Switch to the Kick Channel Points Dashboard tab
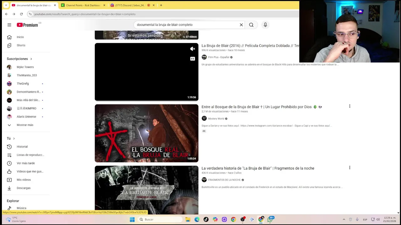Screen dimensions: 401x225 pos(83,5)
